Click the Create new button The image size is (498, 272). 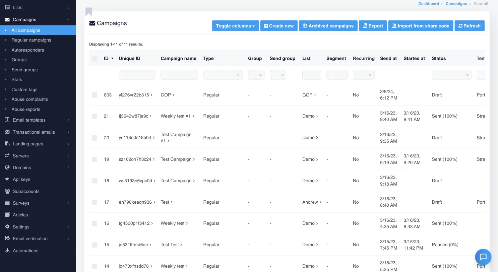[x=279, y=26]
